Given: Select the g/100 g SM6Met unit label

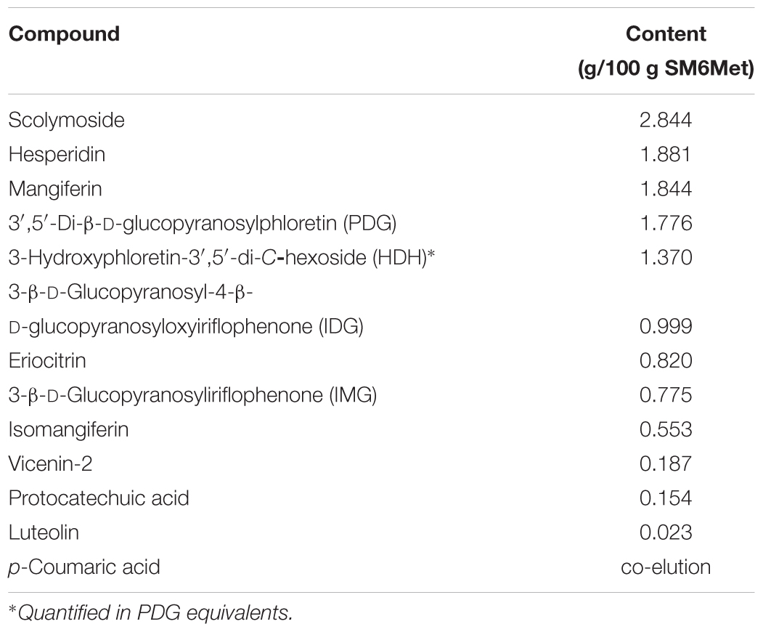Looking at the screenshot, I should 666,68.
